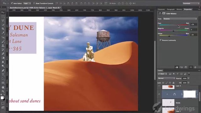Switch to the Paragraph tab
Viewport: 201px width, 113px height.
[171, 9]
